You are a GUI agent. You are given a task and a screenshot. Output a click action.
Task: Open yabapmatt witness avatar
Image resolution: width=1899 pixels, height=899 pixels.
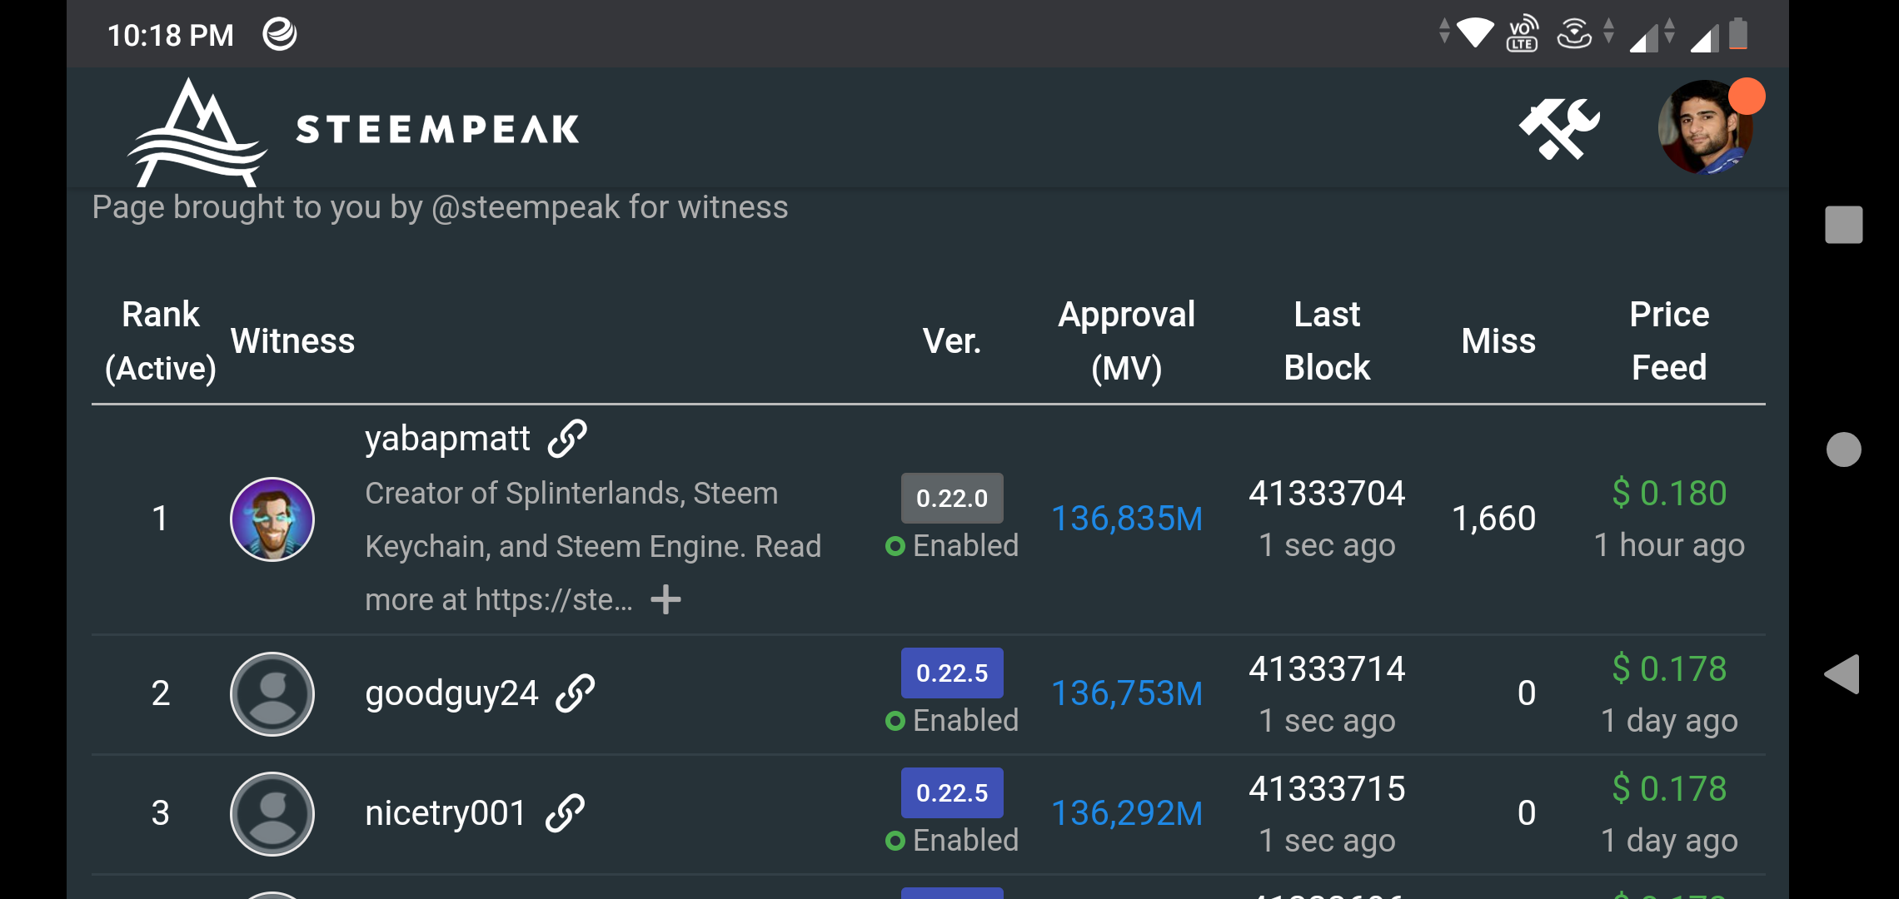point(272,519)
